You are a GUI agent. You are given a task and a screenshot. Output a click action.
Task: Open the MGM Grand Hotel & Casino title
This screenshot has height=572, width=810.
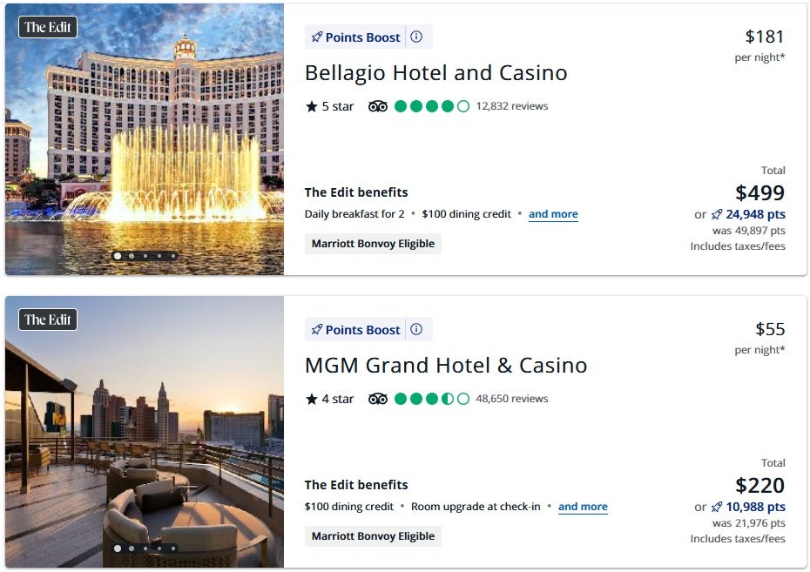446,365
